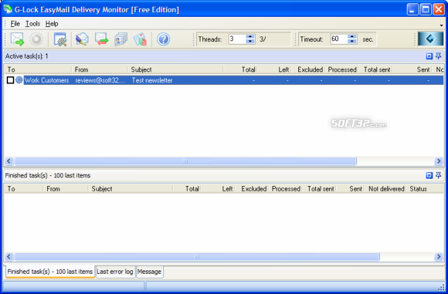Open the Help menu
Image resolution: width=448 pixels, height=294 pixels.
click(52, 24)
